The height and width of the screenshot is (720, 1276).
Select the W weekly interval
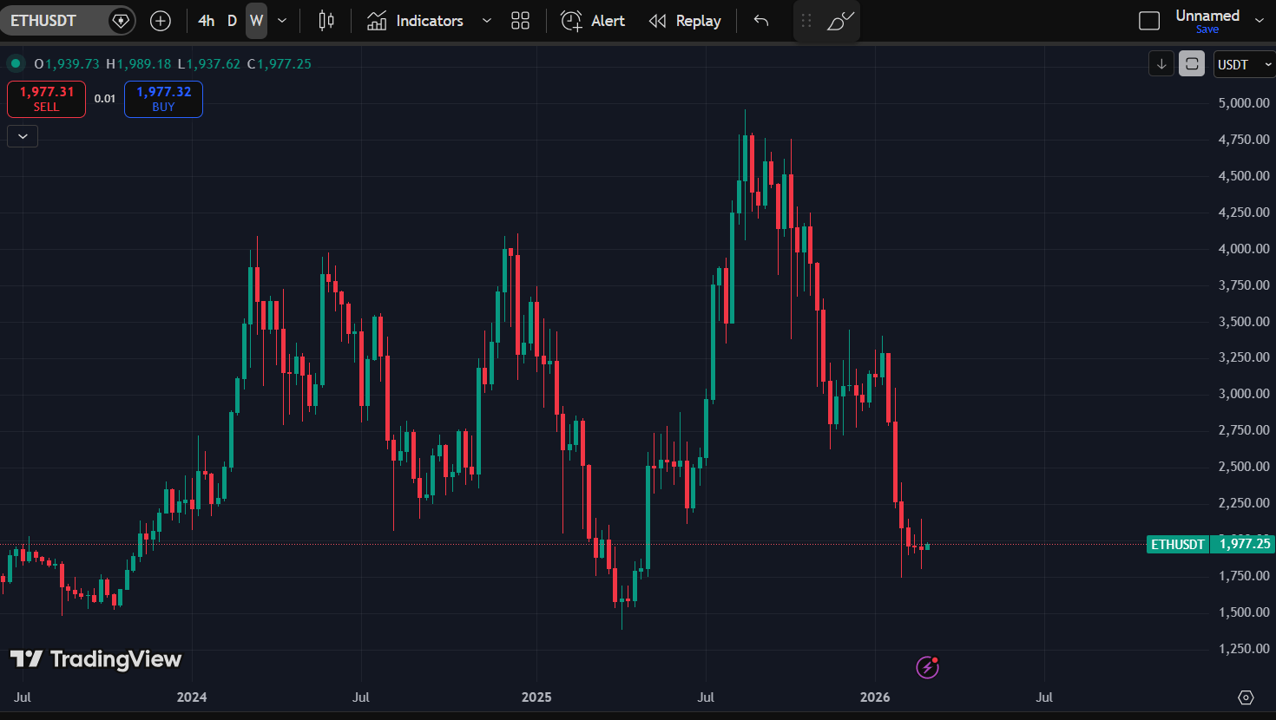coord(256,21)
